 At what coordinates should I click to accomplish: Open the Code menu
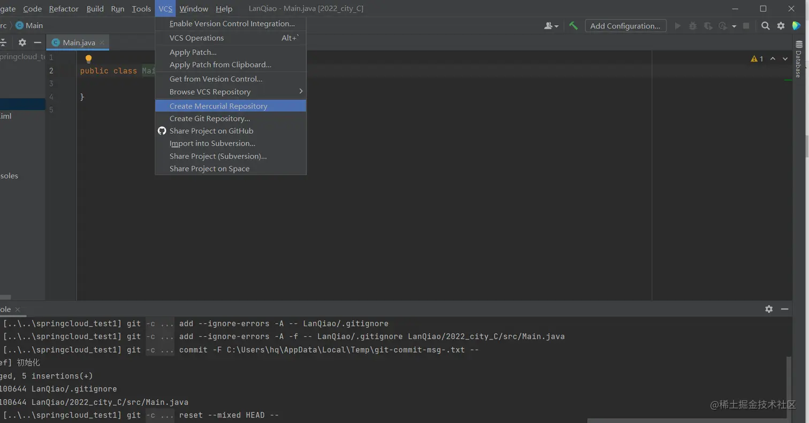coord(33,9)
